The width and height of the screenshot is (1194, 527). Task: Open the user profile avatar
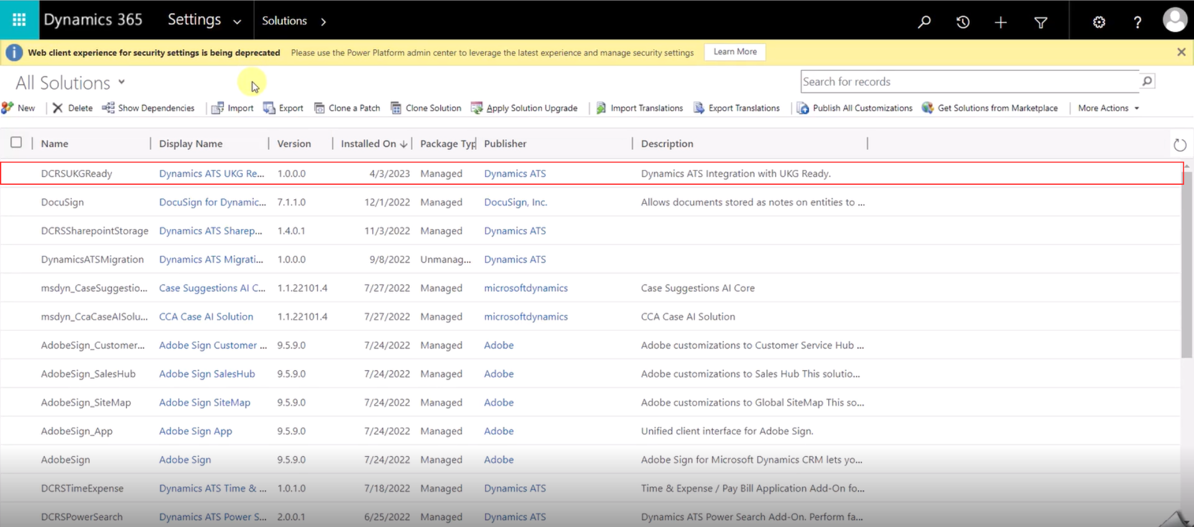point(1175,20)
